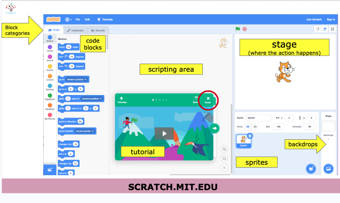Click the point in direction 90 field
The height and width of the screenshot is (203, 340).
pyautogui.click(x=80, y=122)
